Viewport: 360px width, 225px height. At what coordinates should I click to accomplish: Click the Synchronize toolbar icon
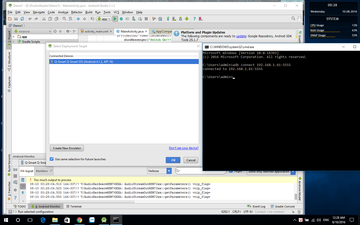pyautogui.click(x=22, y=19)
